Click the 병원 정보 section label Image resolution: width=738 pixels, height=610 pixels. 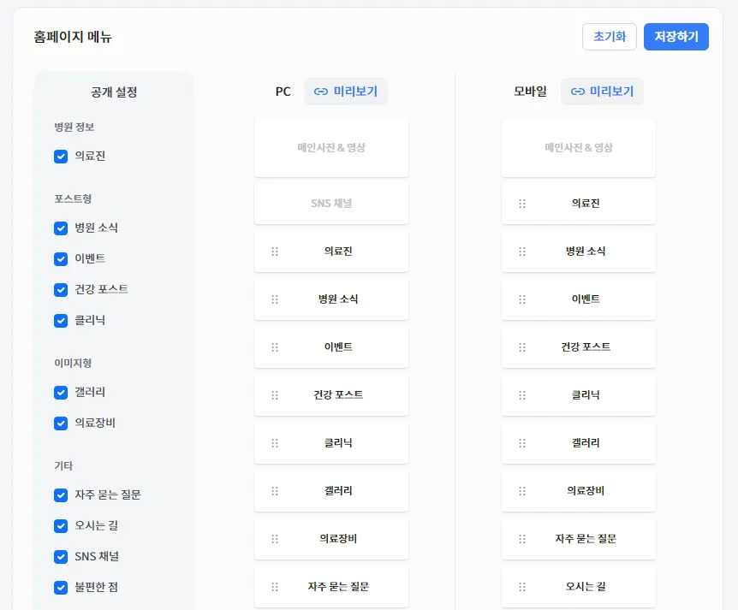(74, 127)
